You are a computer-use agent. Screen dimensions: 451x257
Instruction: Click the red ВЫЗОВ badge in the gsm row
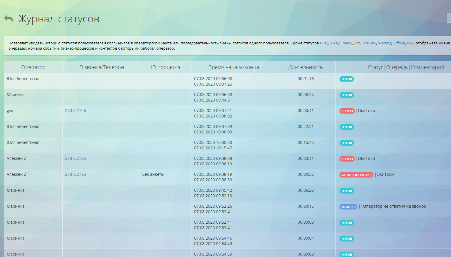tap(347, 111)
